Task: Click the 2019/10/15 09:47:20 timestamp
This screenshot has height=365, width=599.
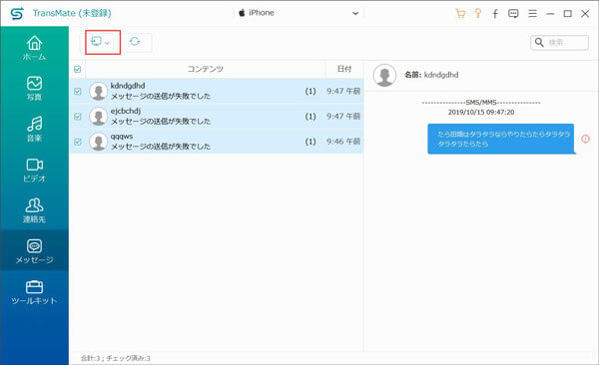Action: click(x=481, y=113)
